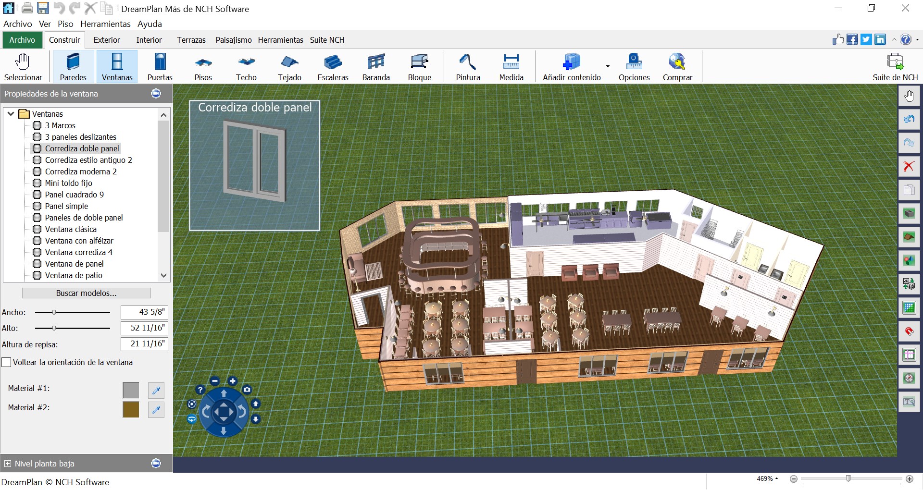Click the Buscar modelos button

point(87,293)
